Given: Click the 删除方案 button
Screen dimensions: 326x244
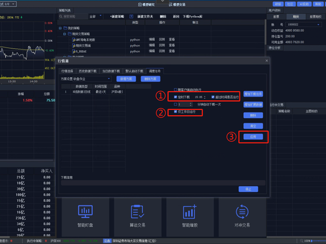Looking at the screenshot, I should click(x=150, y=79).
